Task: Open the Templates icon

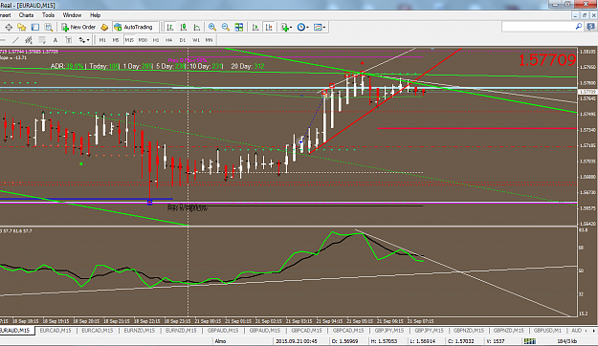Action: (x=318, y=27)
